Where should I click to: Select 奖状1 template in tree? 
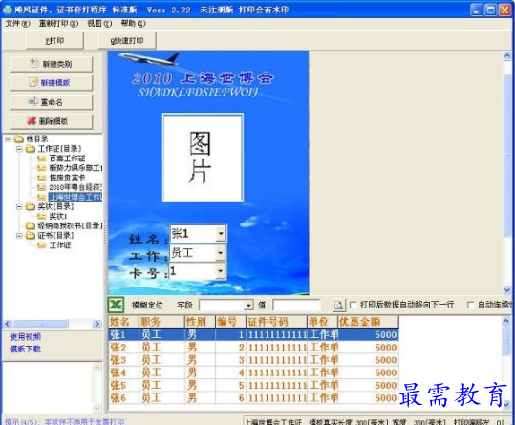(x=57, y=216)
